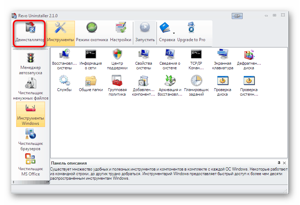Open Менеджер автозапуска in sidebar
The width and height of the screenshot is (300, 205).
pos(31,64)
